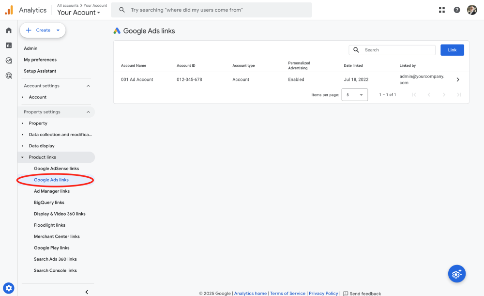Collapse the Property settings section
The image size is (484, 296).
88,112
